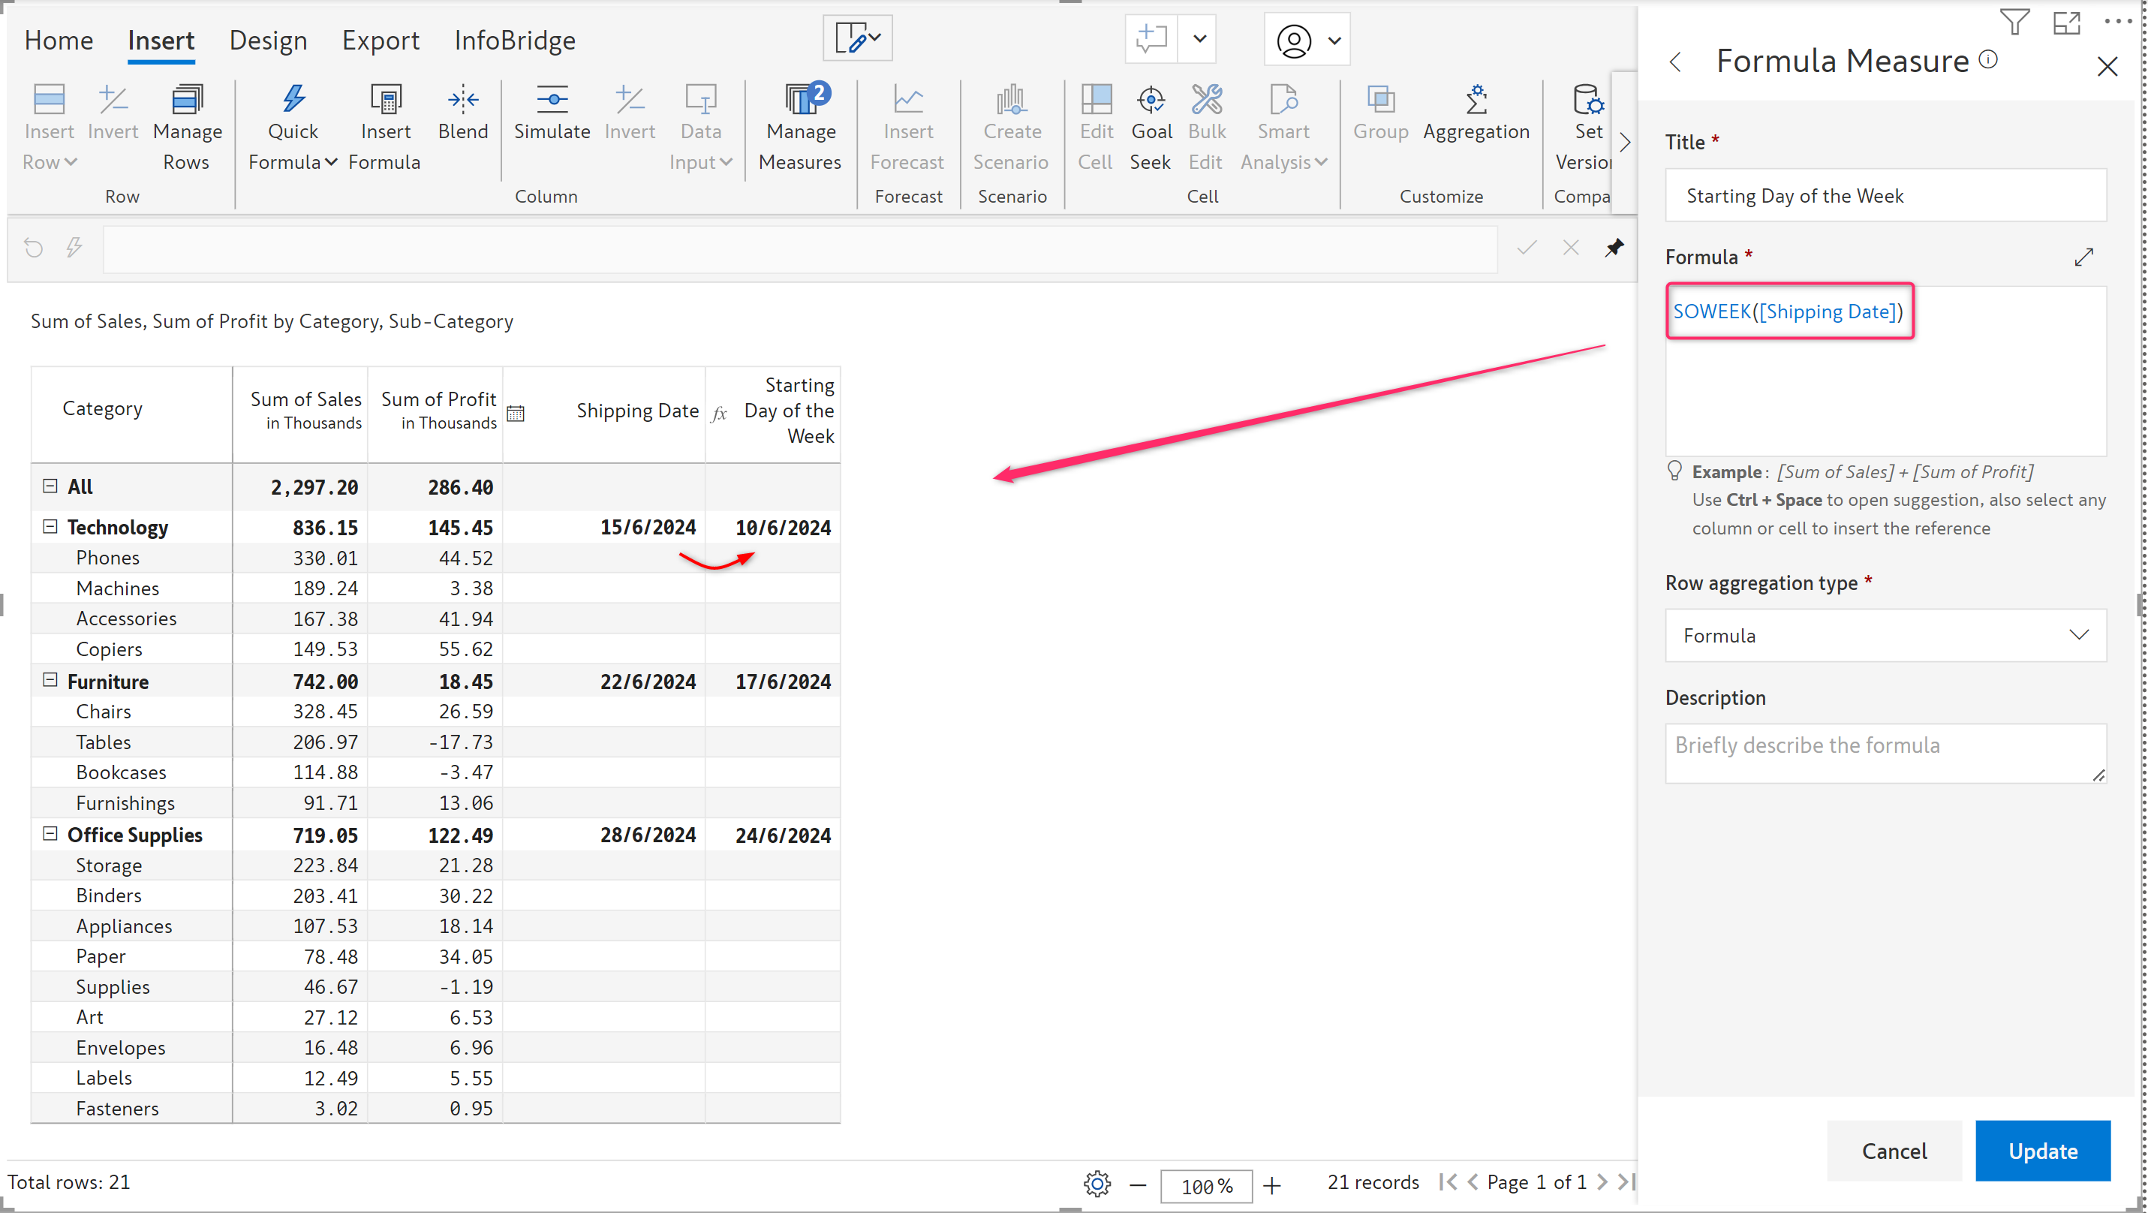Click the Quick Formula lightning icon
Screen dimensions: 2148x1213
click(293, 100)
